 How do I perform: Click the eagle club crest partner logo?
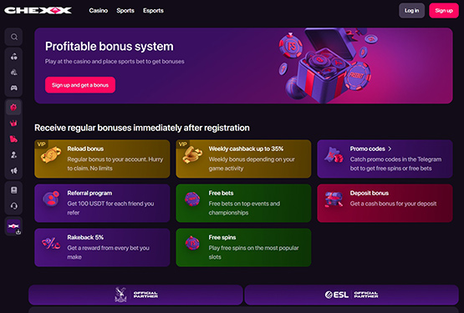tap(120, 295)
